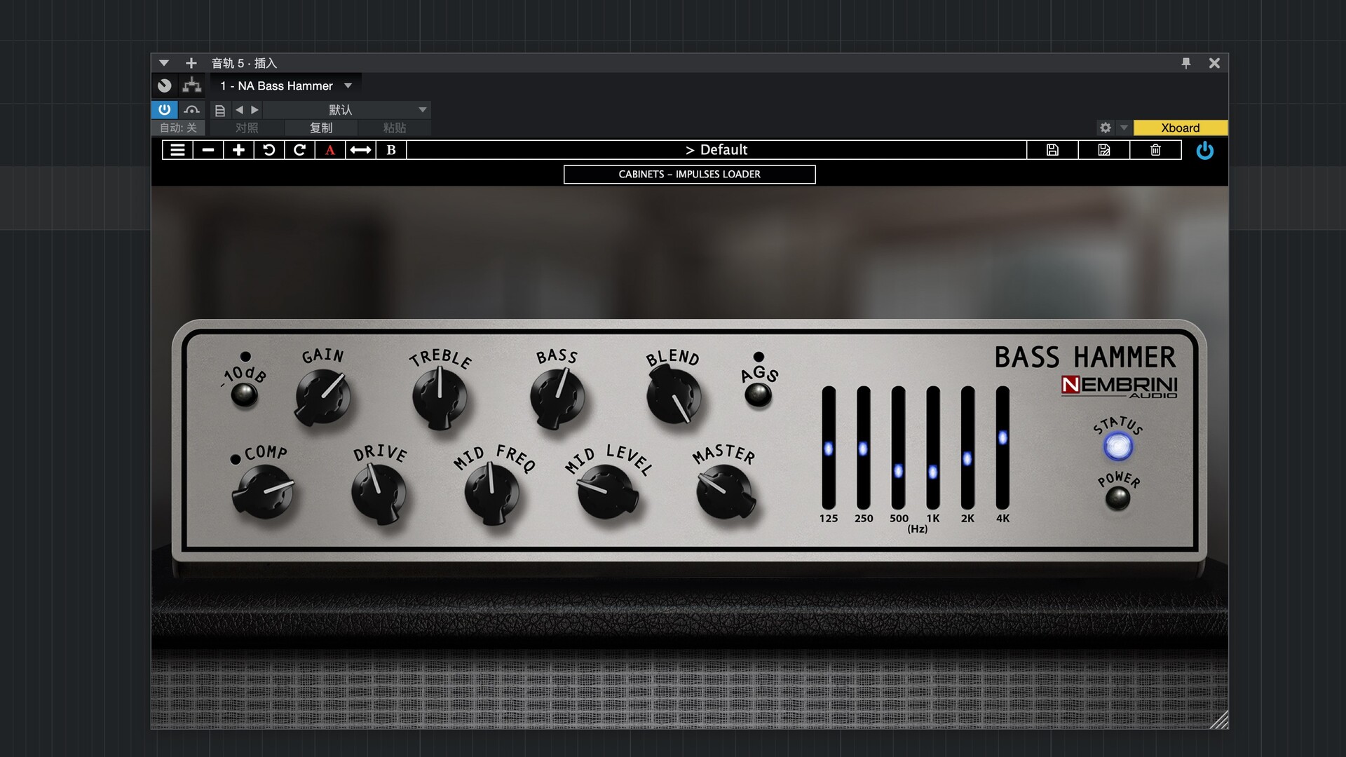
Task: Close the plugin window
Action: coord(1215,63)
